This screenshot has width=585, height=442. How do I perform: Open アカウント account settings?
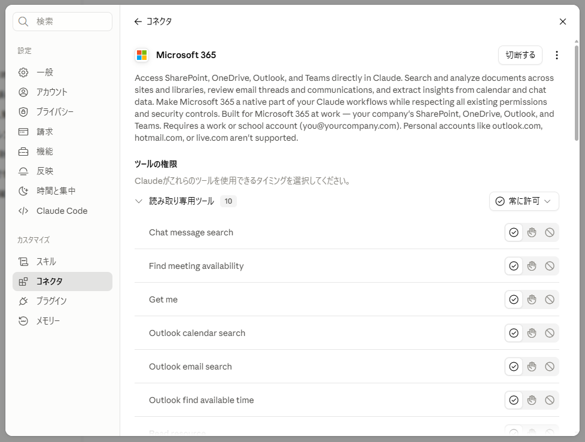pos(62,92)
